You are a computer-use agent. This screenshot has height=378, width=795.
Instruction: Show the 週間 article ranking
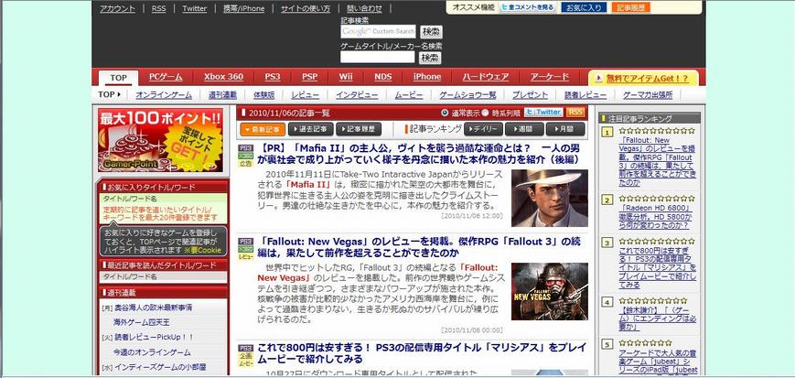tap(524, 129)
